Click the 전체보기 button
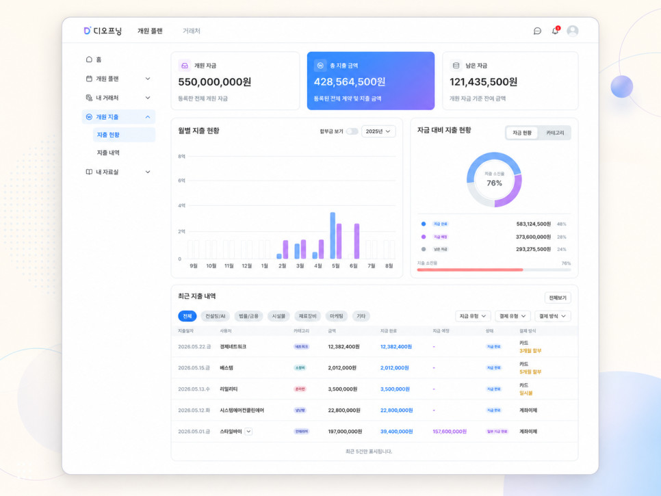Viewport: 661px width, 496px height. pos(558,298)
